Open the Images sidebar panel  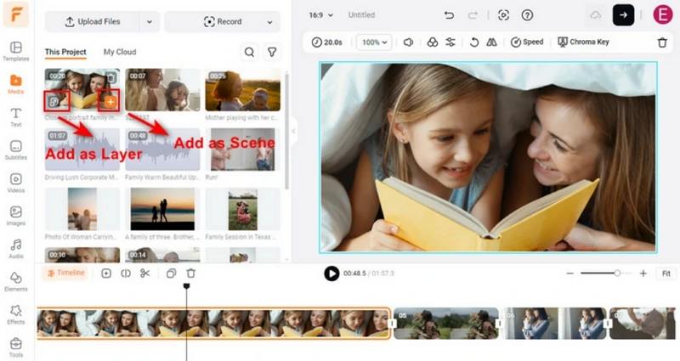coord(15,216)
